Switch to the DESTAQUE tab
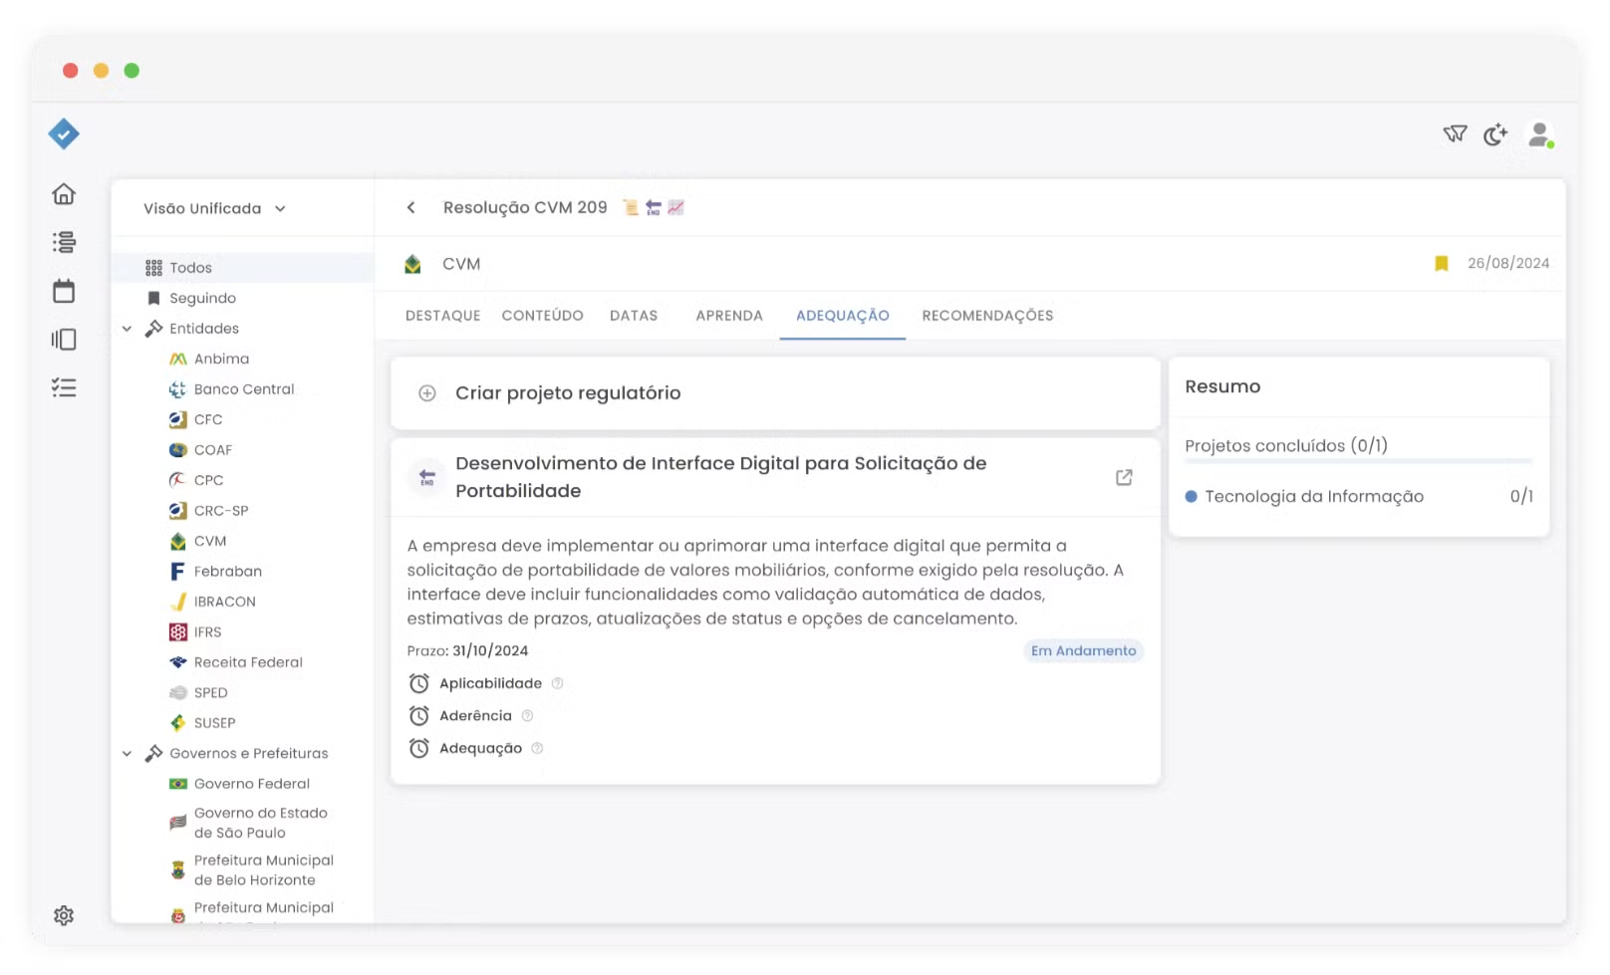Screen dimensions: 1610x975 tap(442, 316)
